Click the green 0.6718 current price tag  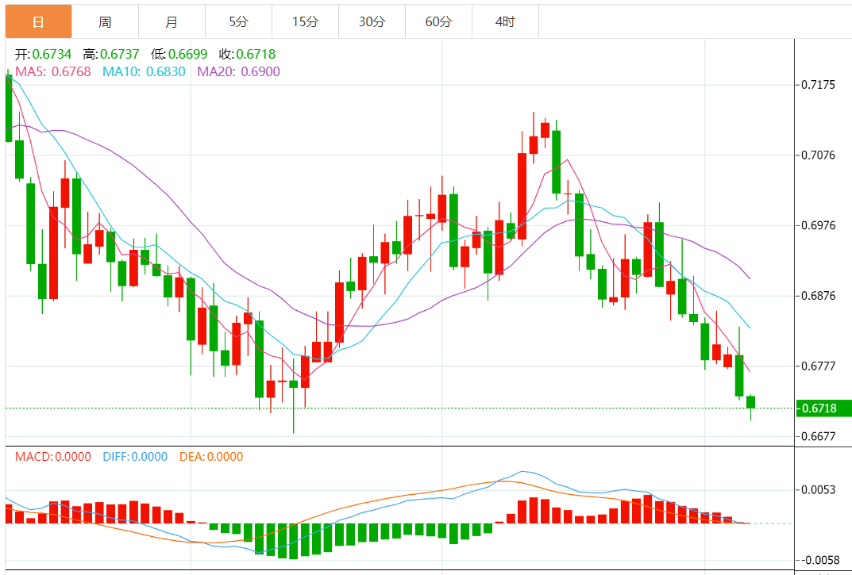pyautogui.click(x=823, y=408)
